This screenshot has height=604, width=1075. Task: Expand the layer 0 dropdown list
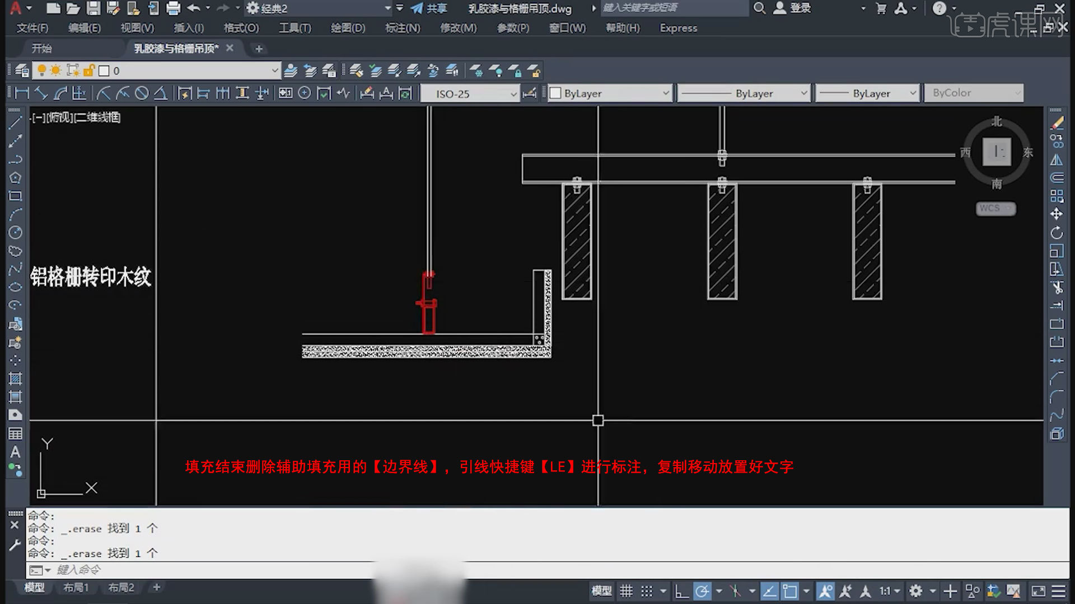point(275,70)
